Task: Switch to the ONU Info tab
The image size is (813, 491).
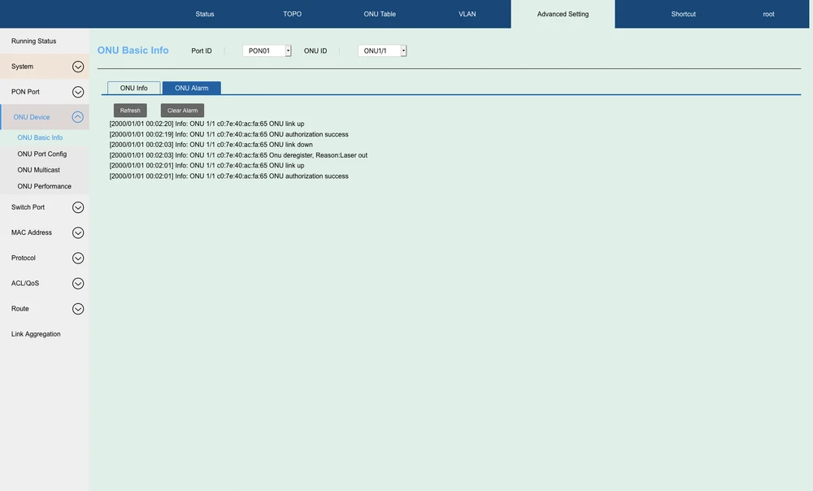Action: click(134, 88)
